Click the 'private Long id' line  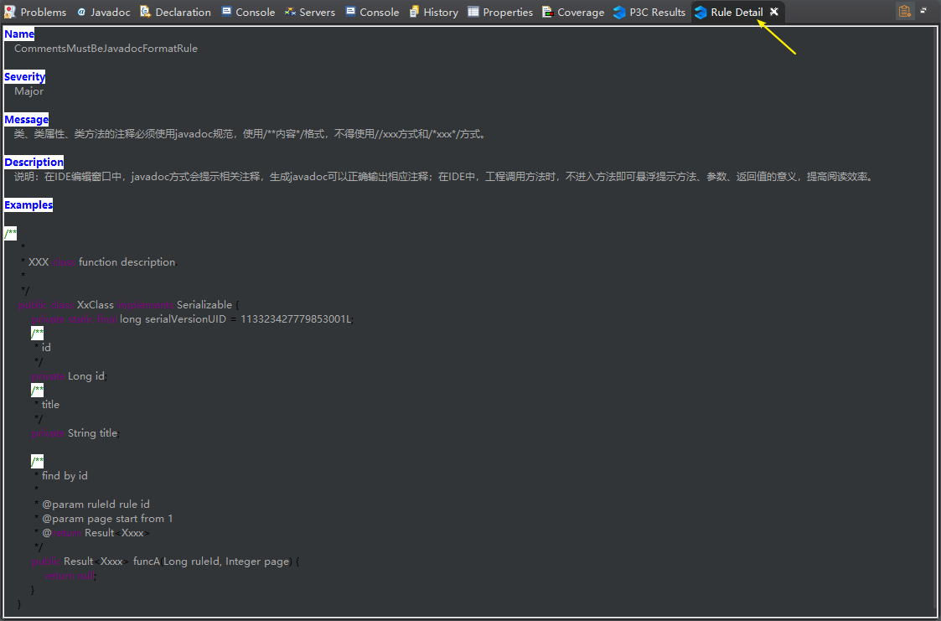[x=69, y=376]
